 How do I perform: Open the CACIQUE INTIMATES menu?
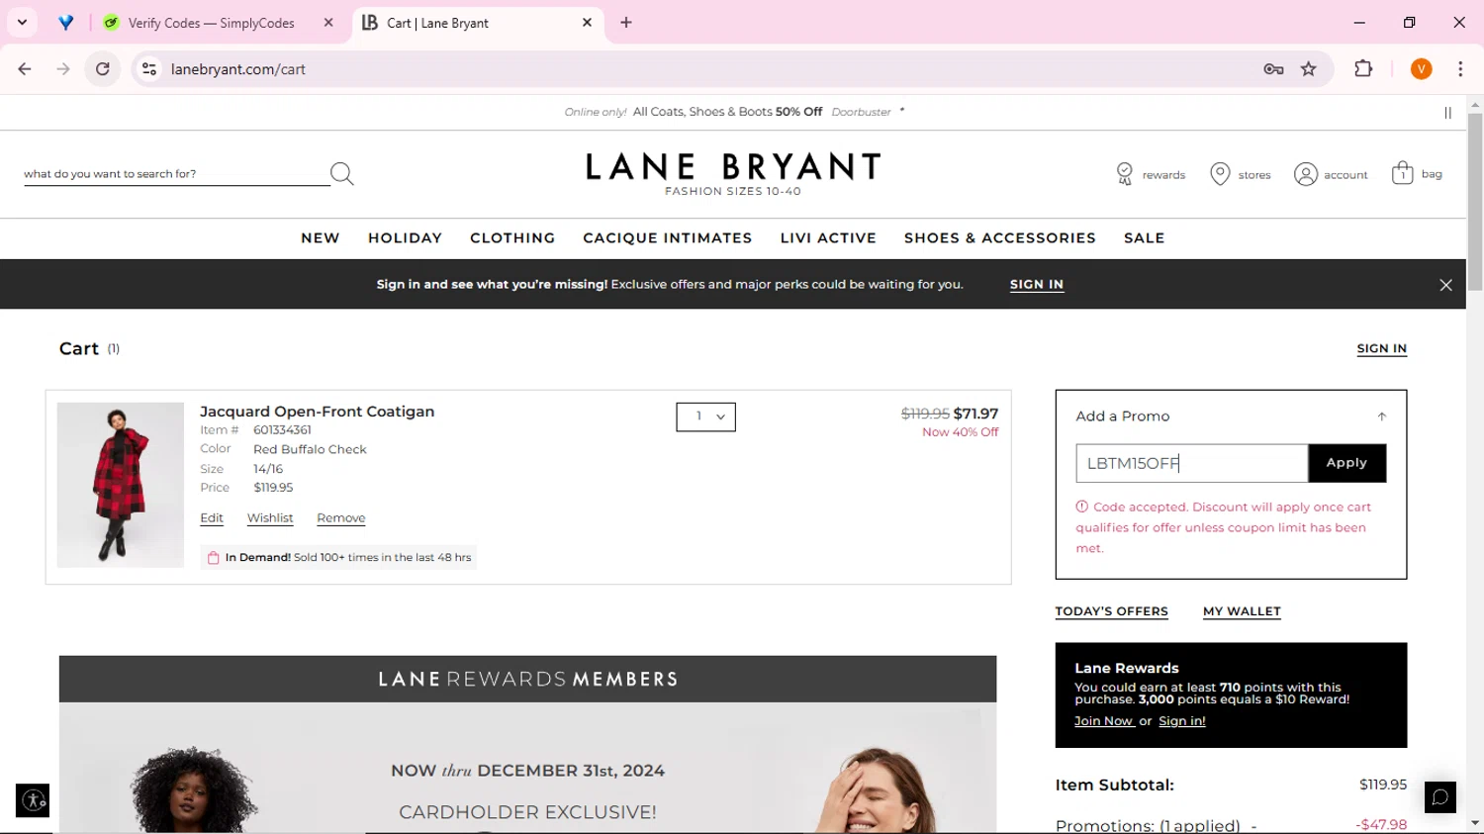tap(668, 238)
